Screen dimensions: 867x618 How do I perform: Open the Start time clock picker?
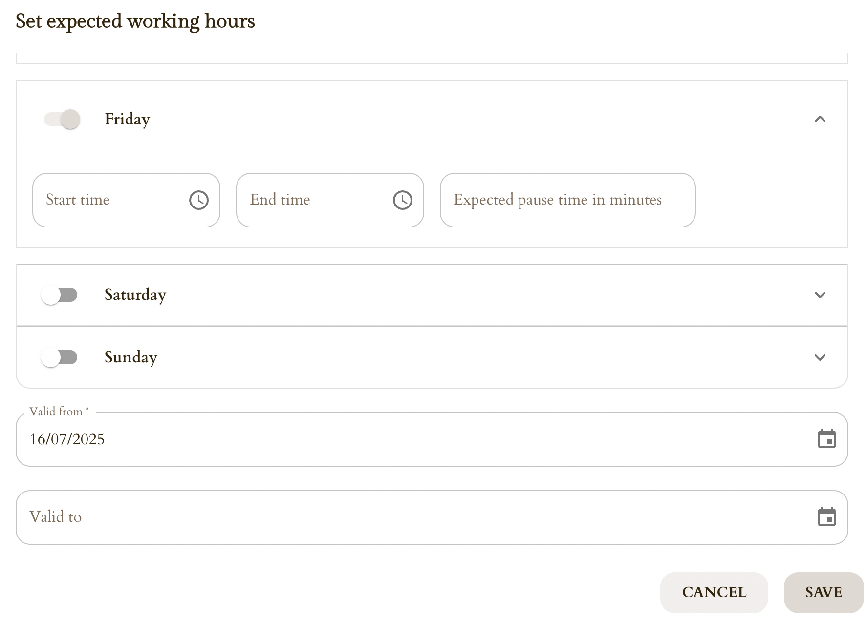click(x=199, y=200)
